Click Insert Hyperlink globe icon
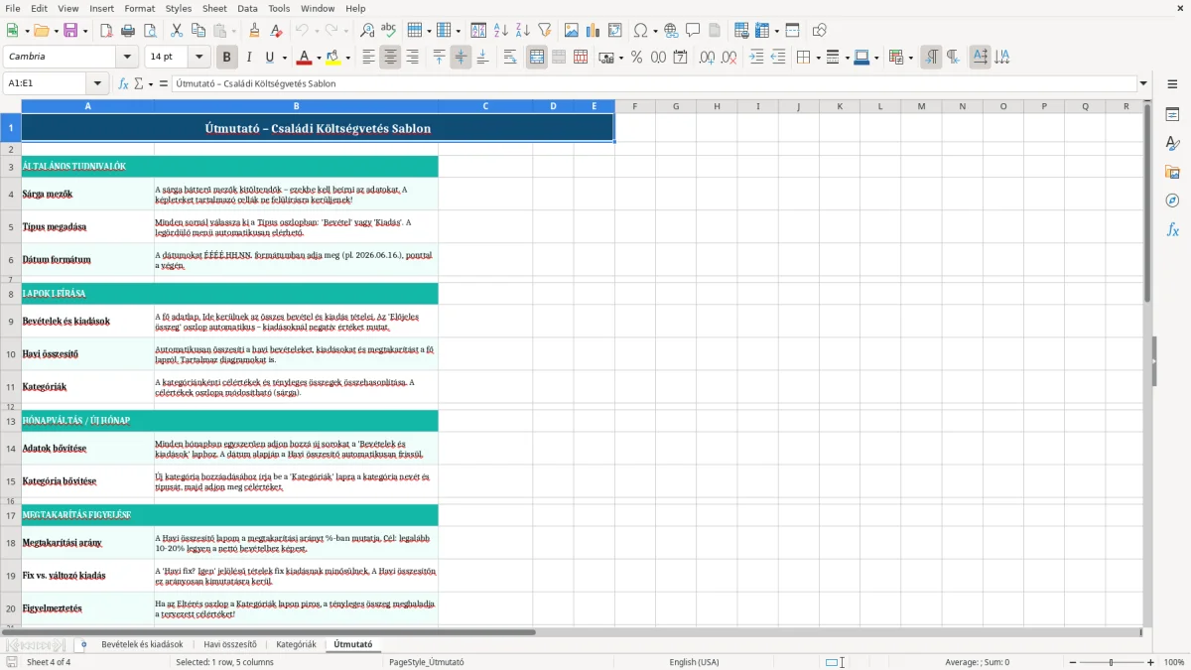Image resolution: width=1191 pixels, height=670 pixels. (672, 31)
